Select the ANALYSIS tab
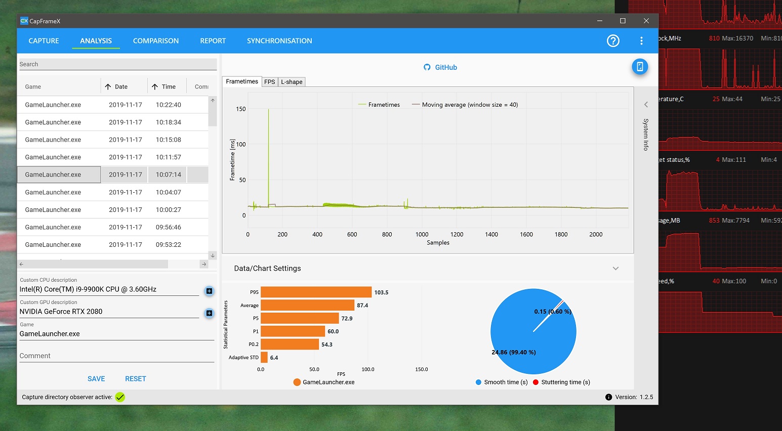This screenshot has width=782, height=431. [96, 41]
